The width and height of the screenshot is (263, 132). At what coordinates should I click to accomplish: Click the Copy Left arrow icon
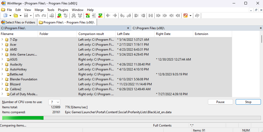pos(115,16)
